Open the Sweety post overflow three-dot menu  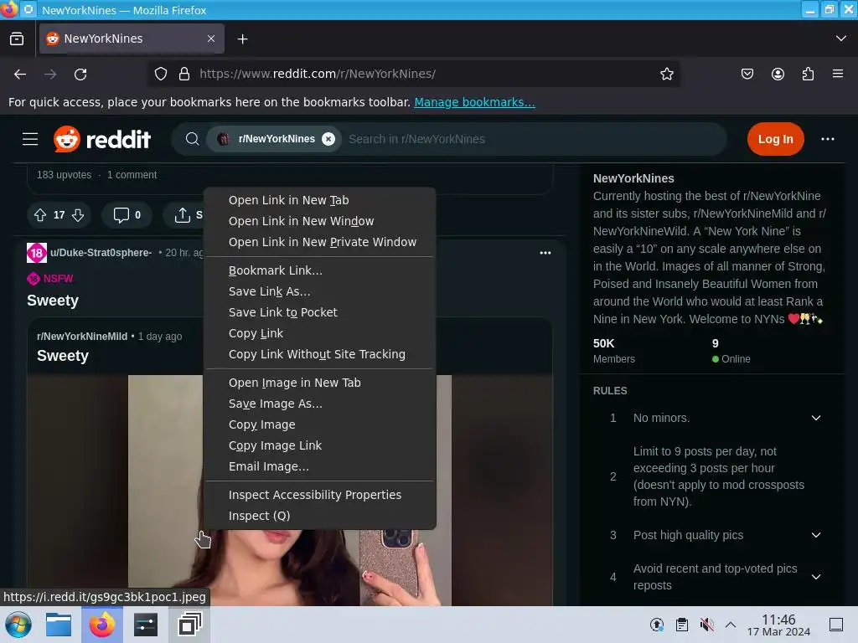point(545,253)
